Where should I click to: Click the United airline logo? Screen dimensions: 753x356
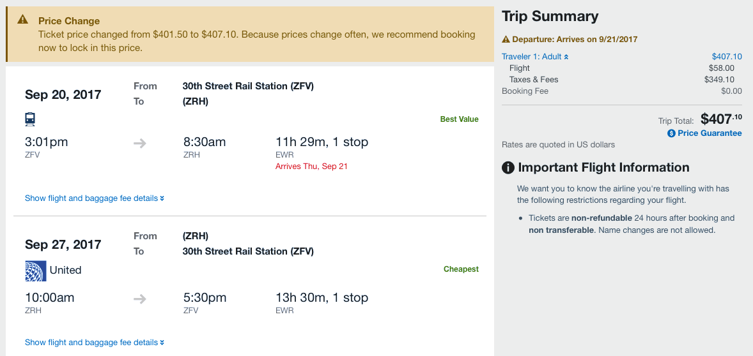pos(36,271)
